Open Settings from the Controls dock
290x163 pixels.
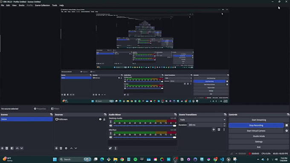click(x=259, y=142)
